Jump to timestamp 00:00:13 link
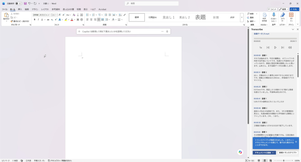301x162 pixels. click(x=257, y=72)
